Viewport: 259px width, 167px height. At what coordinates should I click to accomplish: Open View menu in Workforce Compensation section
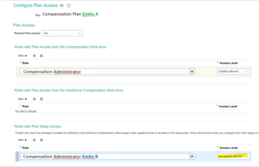(x=20, y=99)
